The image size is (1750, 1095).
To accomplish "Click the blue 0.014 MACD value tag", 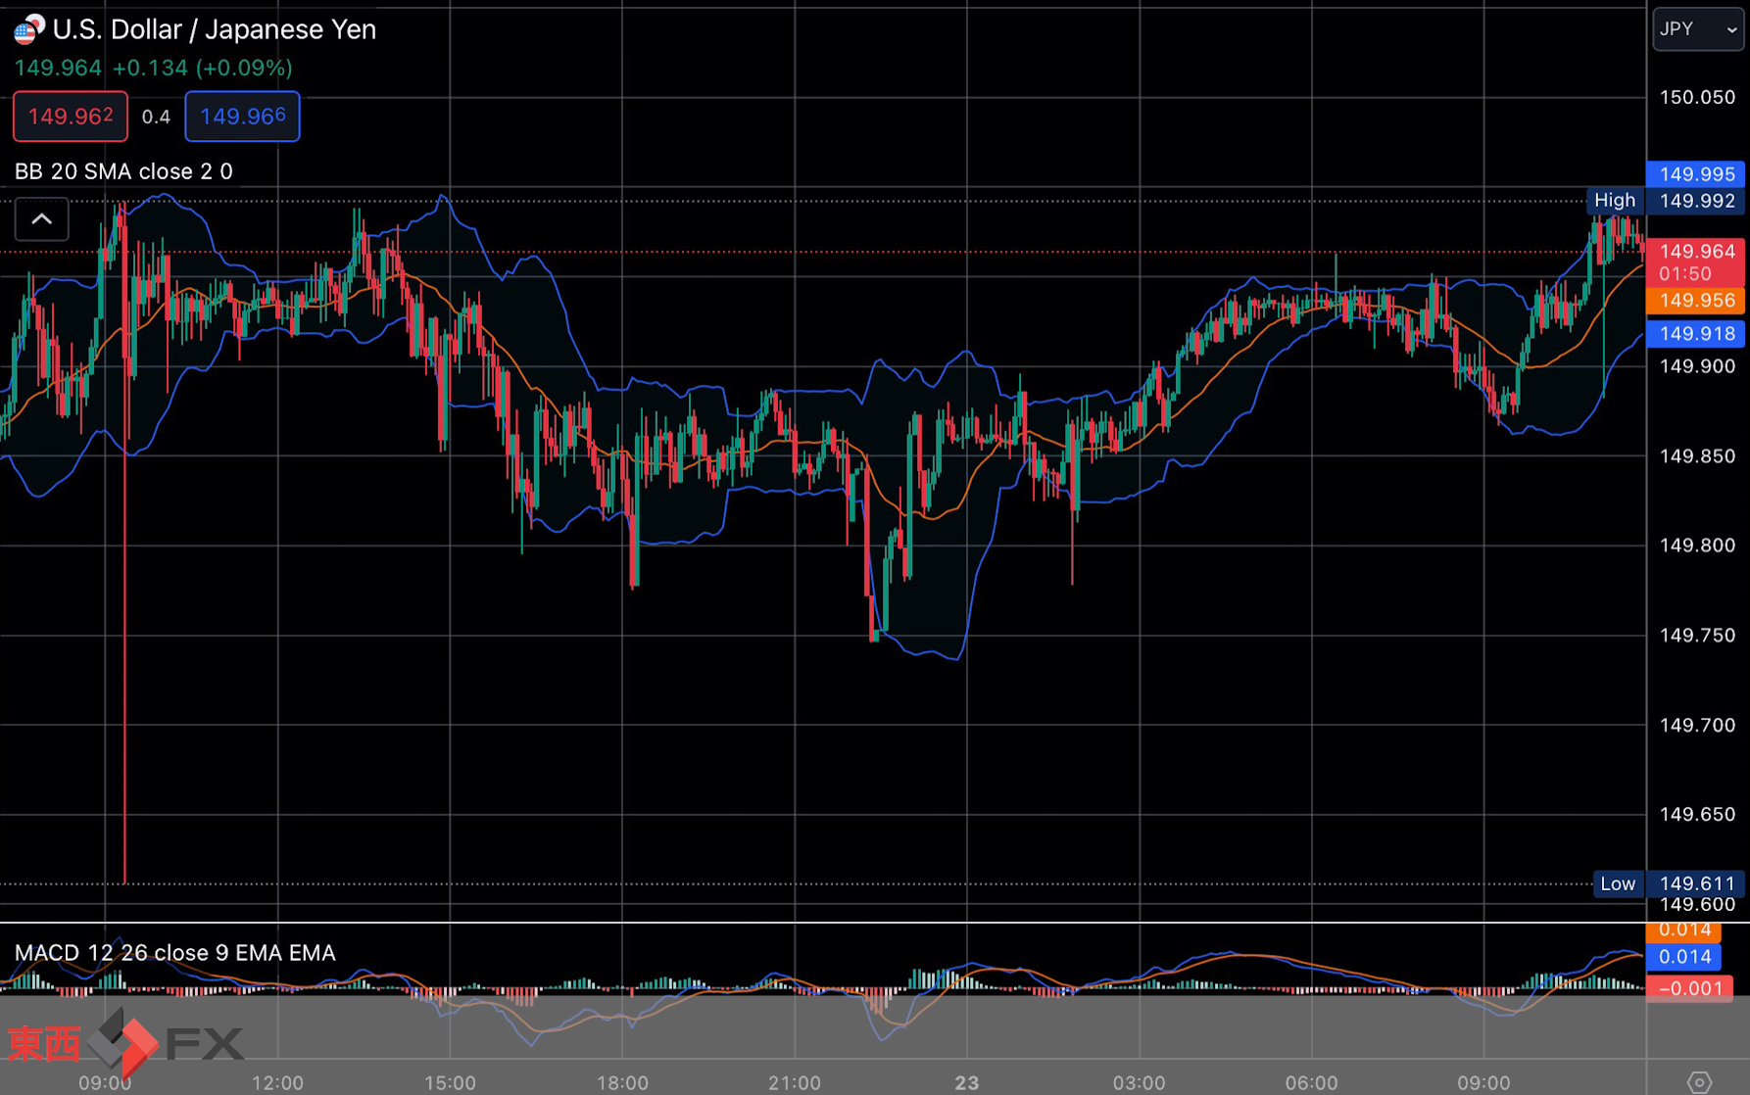I will tap(1684, 957).
